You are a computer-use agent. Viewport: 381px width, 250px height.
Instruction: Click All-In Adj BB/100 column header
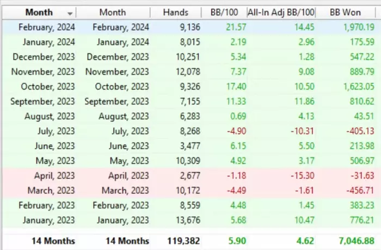[281, 13]
